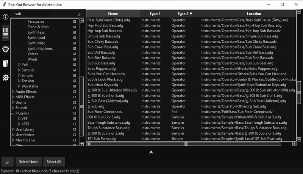303x174 pixels.
Task: Results table scroll left arrow
Action: [x=88, y=144]
